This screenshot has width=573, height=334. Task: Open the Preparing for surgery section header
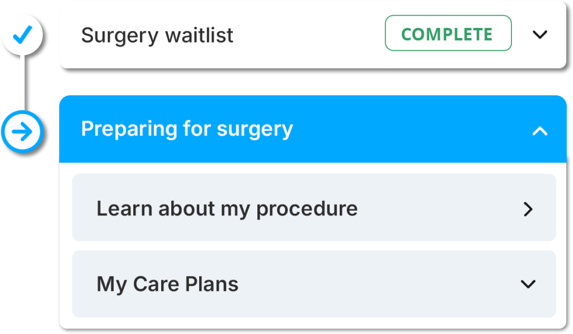coord(313,129)
